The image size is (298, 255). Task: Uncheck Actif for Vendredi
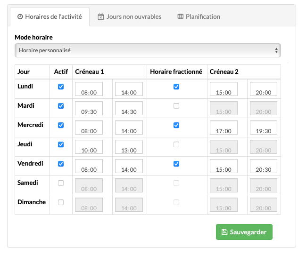click(61, 164)
